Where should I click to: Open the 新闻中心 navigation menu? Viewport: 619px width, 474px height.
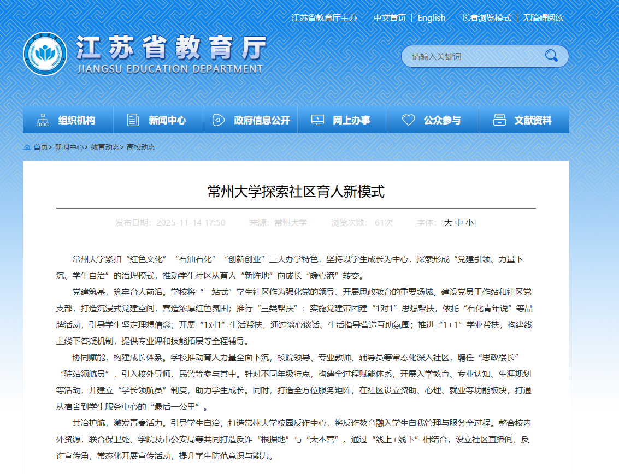[167, 121]
